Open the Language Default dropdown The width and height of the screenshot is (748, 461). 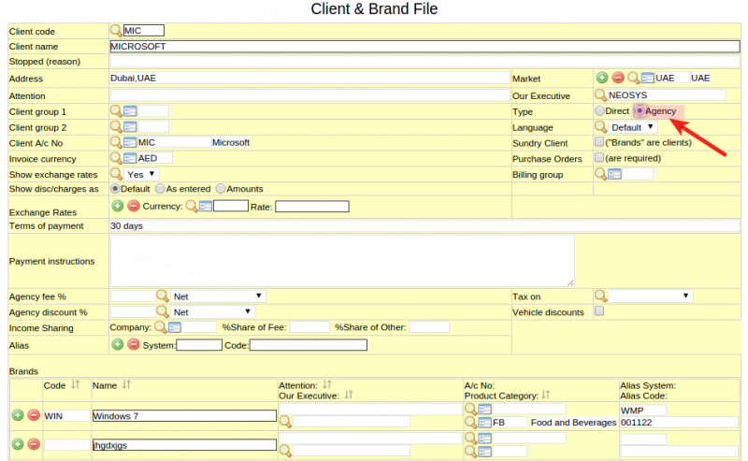click(x=633, y=127)
